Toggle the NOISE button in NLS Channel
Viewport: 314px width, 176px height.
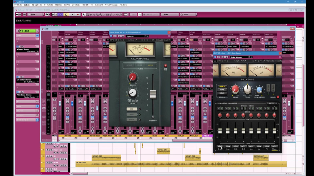pyautogui.click(x=131, y=114)
